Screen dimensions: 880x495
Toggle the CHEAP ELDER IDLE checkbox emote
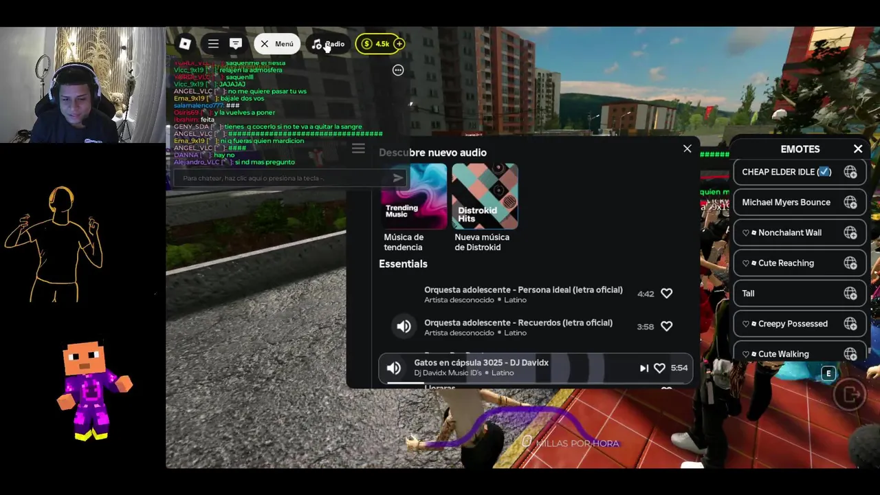pos(825,172)
